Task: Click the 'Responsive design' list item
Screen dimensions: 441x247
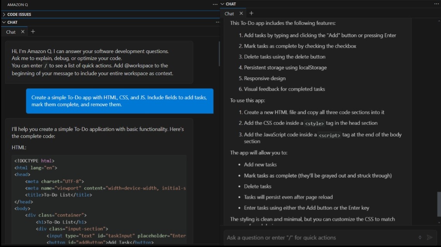Action: (265, 78)
